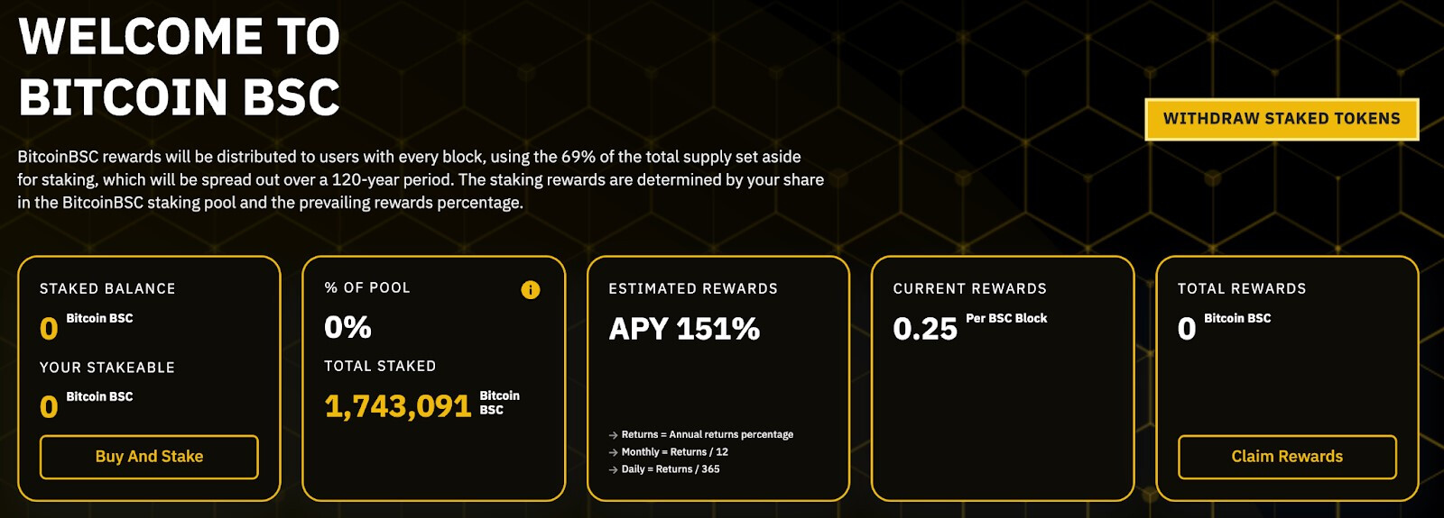Click the Monthly = Returns / 12 arrow note
Image resolution: width=1444 pixels, height=518 pixels.
tap(669, 452)
